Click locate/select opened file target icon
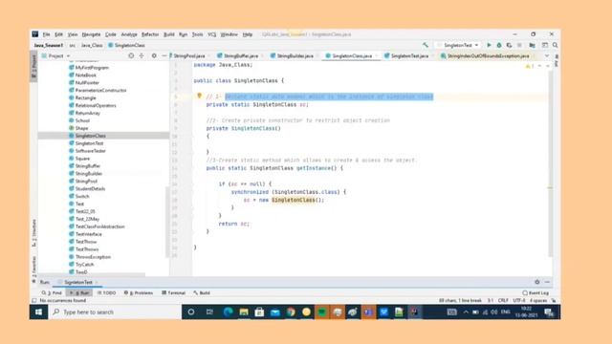This screenshot has width=612, height=344. click(x=131, y=55)
